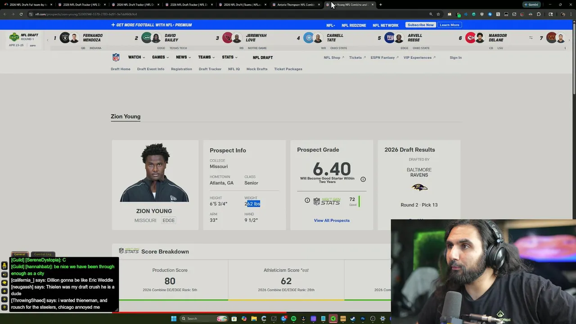Expand the STATS dropdown menu
576x324 pixels.
pos(229,57)
